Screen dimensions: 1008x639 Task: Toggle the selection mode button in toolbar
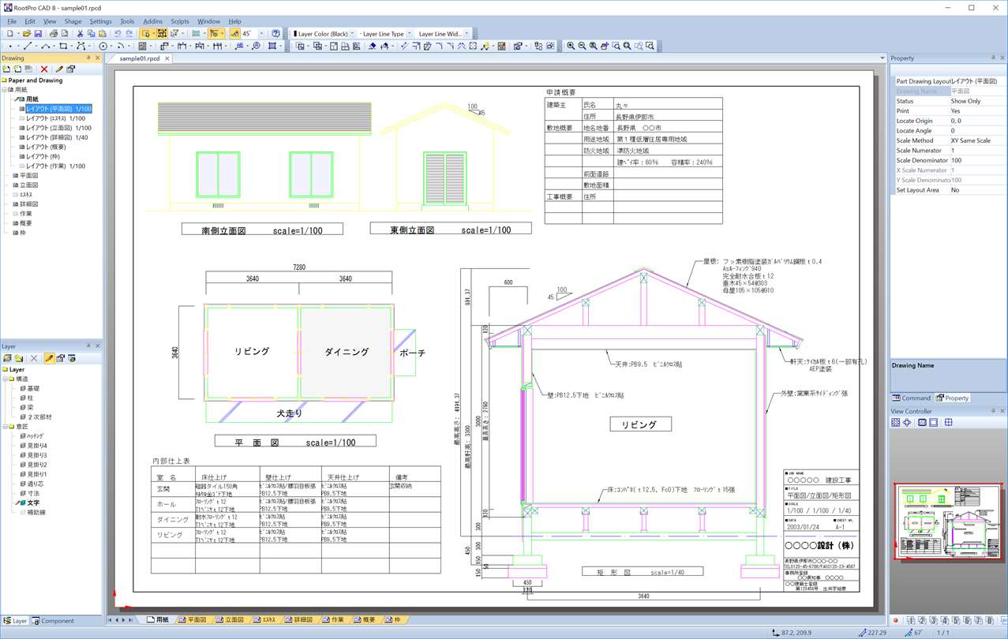click(146, 34)
